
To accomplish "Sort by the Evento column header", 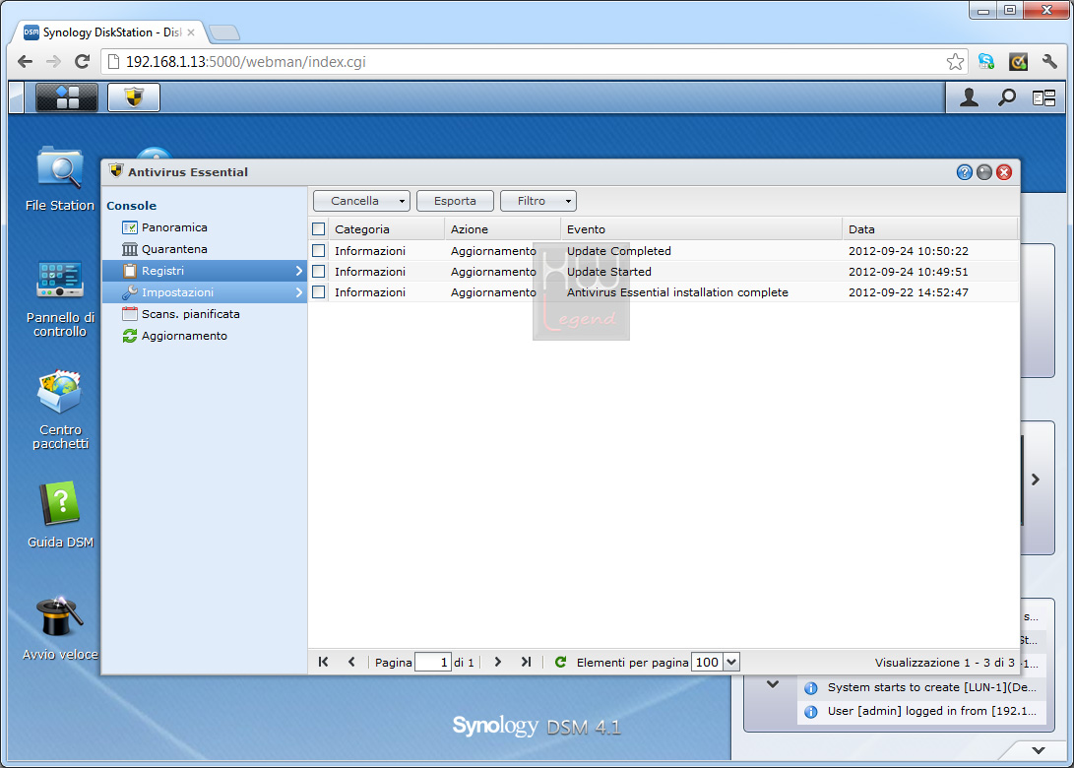I will click(x=701, y=228).
